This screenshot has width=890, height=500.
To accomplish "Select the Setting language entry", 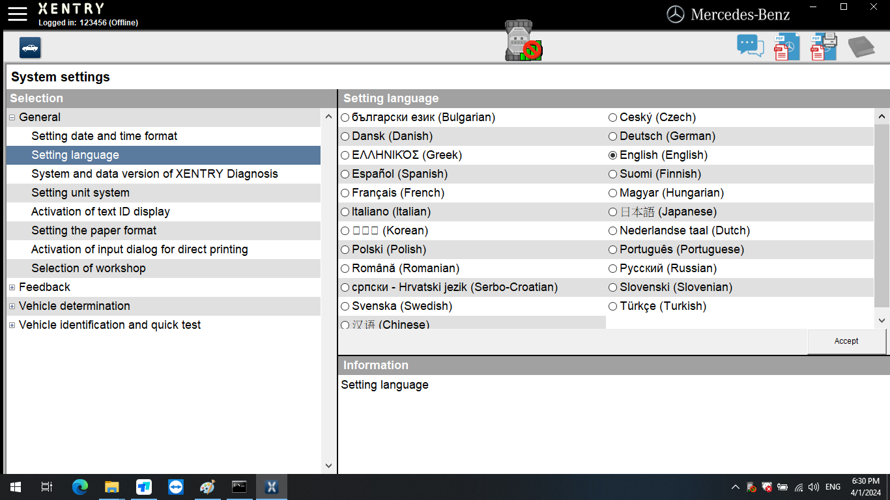I will pyautogui.click(x=164, y=155).
